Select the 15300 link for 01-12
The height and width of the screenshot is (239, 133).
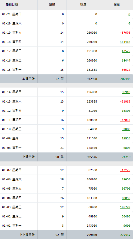coord(126,111)
